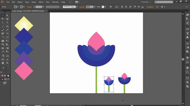Viewport: 190px width, 106px height.
Task: Click the small unselected lotus flower
Action: [x=124, y=83]
